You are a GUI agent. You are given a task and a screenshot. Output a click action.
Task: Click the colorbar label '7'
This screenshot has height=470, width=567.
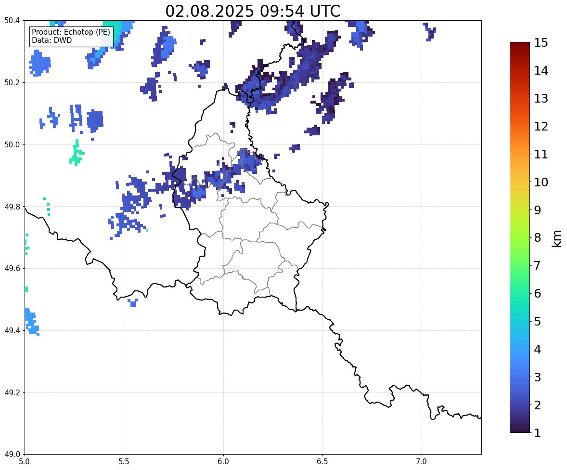(x=538, y=265)
